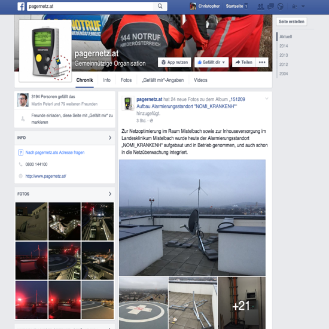
Task: Click the search magnifier icon
Action: [x=160, y=7]
